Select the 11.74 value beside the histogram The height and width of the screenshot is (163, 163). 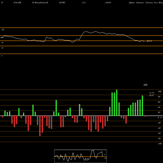click(152, 93)
